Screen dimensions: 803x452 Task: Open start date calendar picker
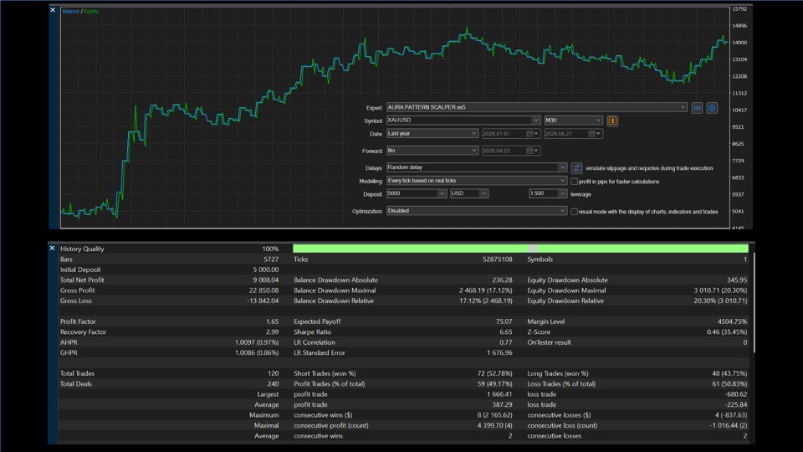(x=533, y=134)
